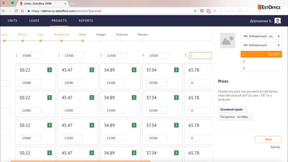Click green badge on top-row 45.47 card
This screenshot has width=288, height=162.
coord(92,70)
